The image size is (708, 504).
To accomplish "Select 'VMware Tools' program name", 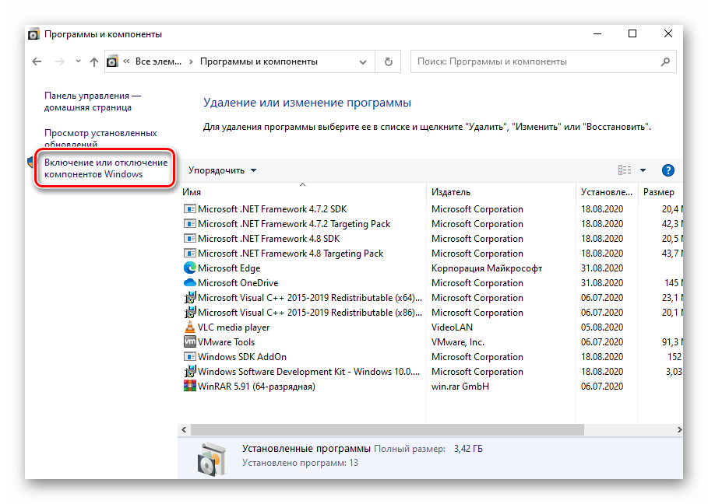I will [226, 342].
